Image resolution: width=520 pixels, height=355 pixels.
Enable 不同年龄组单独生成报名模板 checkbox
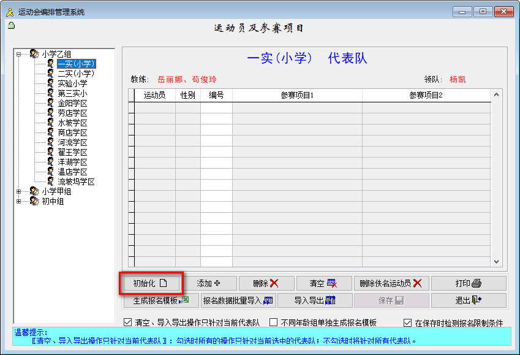274,323
